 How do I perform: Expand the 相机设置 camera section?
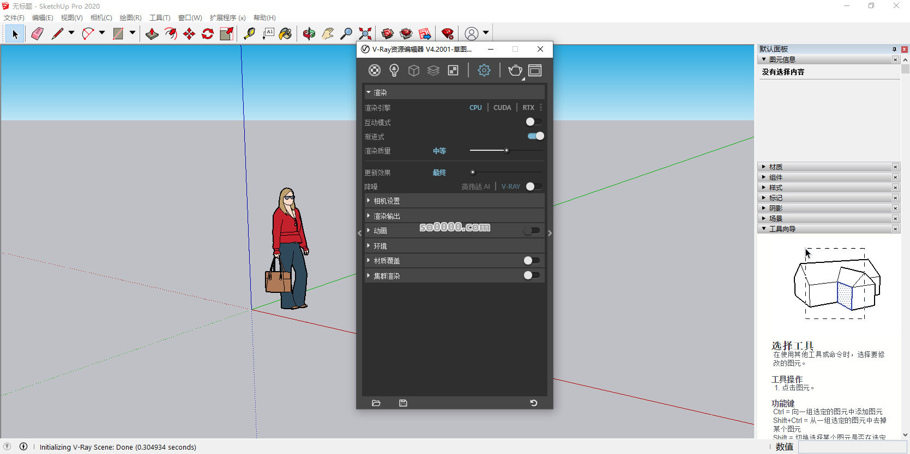point(387,201)
